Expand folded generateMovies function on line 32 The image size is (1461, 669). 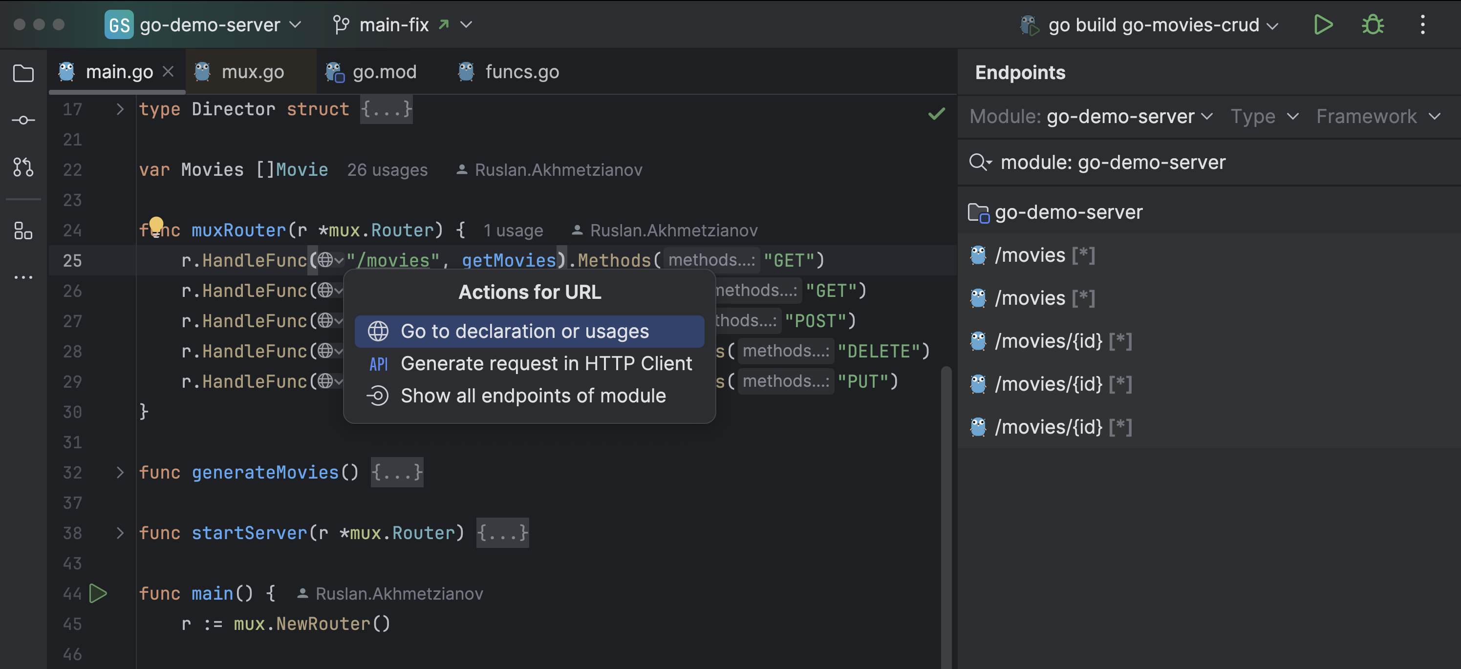click(120, 472)
